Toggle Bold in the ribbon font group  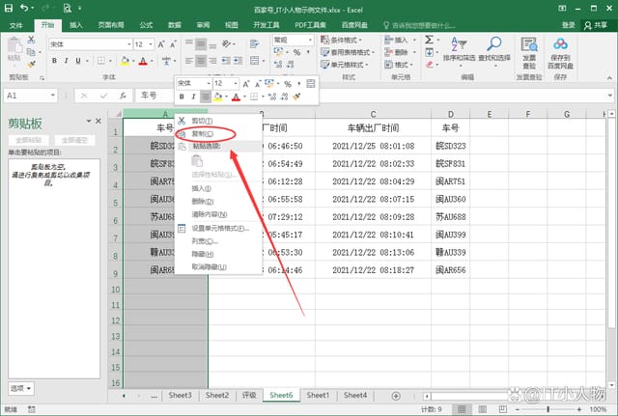pyautogui.click(x=54, y=60)
